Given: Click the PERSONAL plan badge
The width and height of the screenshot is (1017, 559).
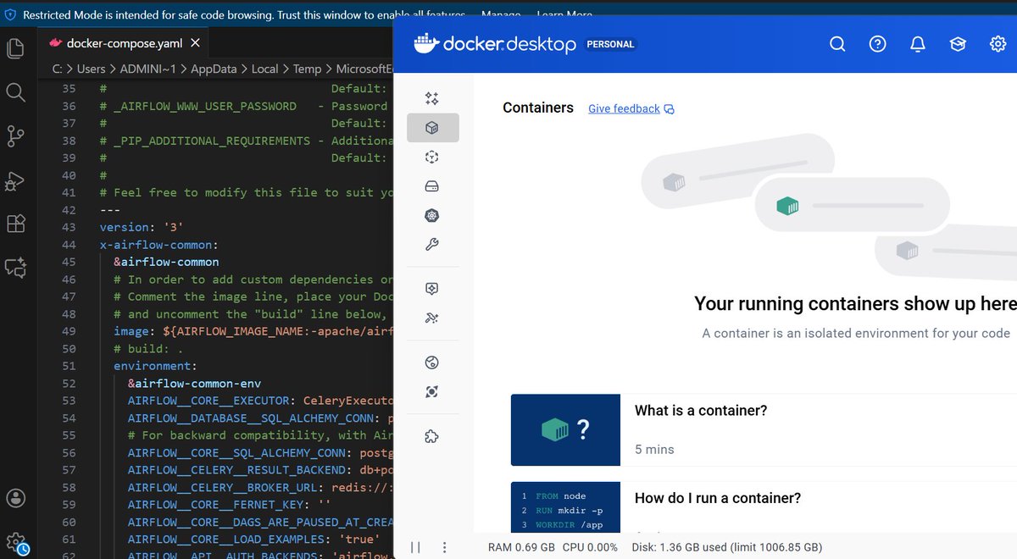Looking at the screenshot, I should (610, 44).
